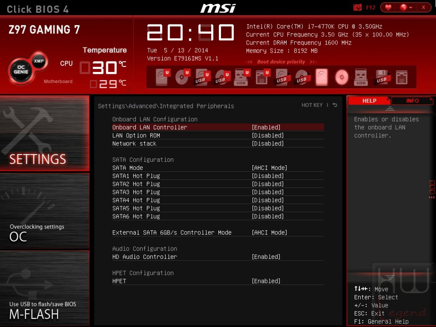Select the USB floppy boot device icon

coord(382,77)
